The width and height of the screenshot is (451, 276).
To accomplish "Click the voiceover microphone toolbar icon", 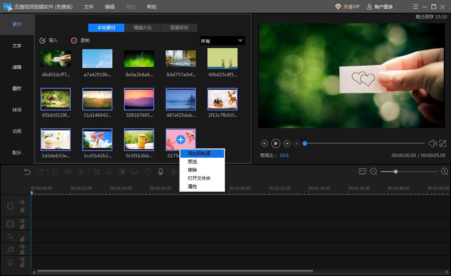I will pyautogui.click(x=160, y=172).
